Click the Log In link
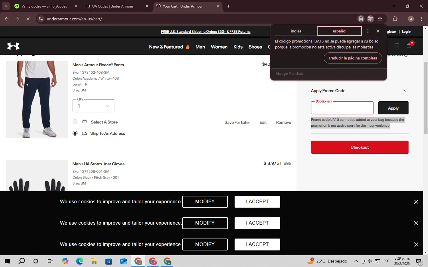 pyautogui.click(x=407, y=32)
